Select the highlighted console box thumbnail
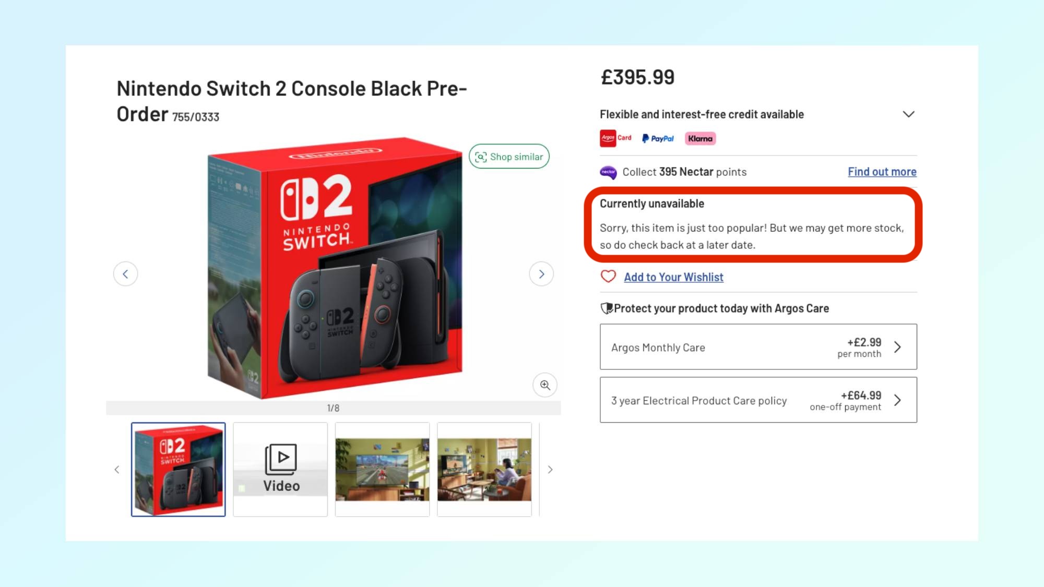Viewport: 1044px width, 587px height. [177, 469]
